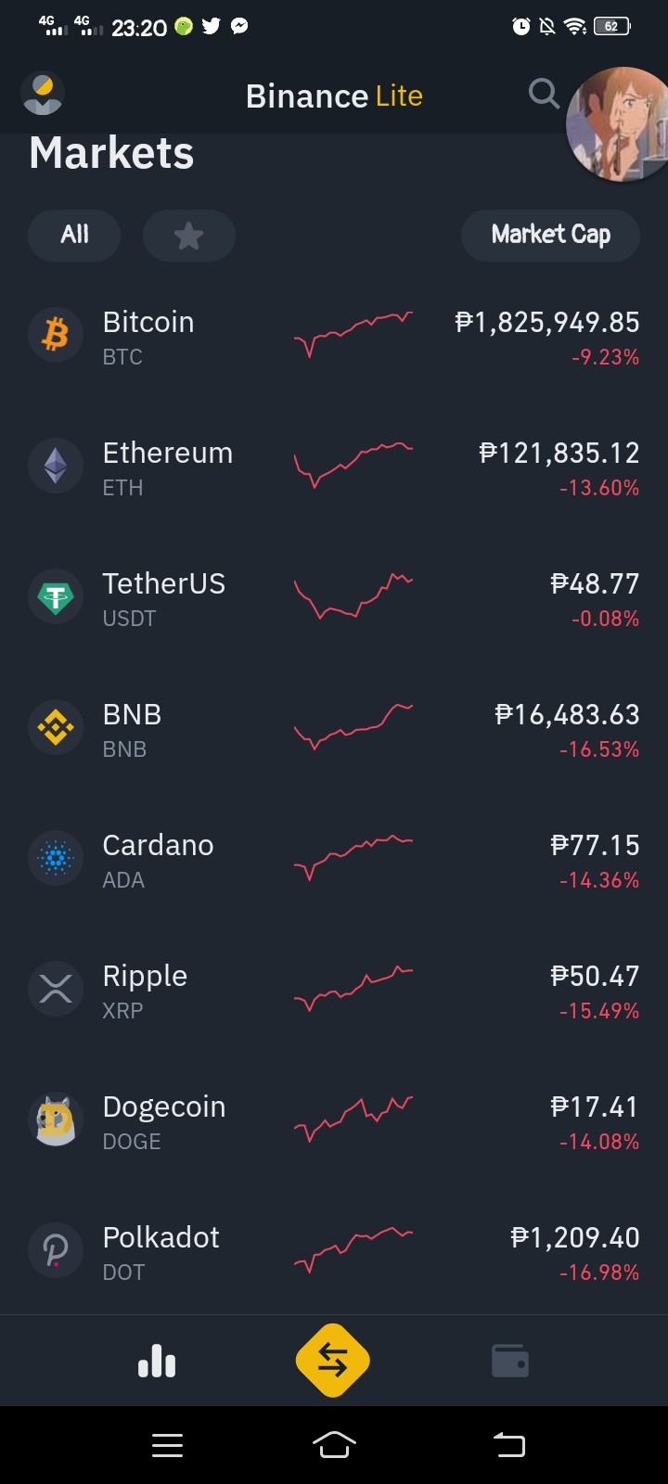Screen dimensions: 668x1484
Task: Open the Market Cap sort option
Action: pos(550,236)
